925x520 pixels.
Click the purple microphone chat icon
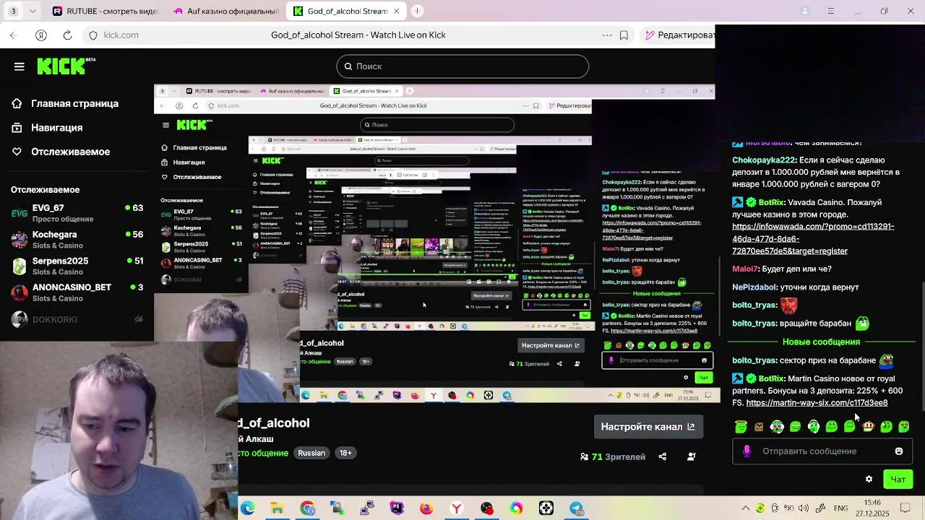(747, 451)
